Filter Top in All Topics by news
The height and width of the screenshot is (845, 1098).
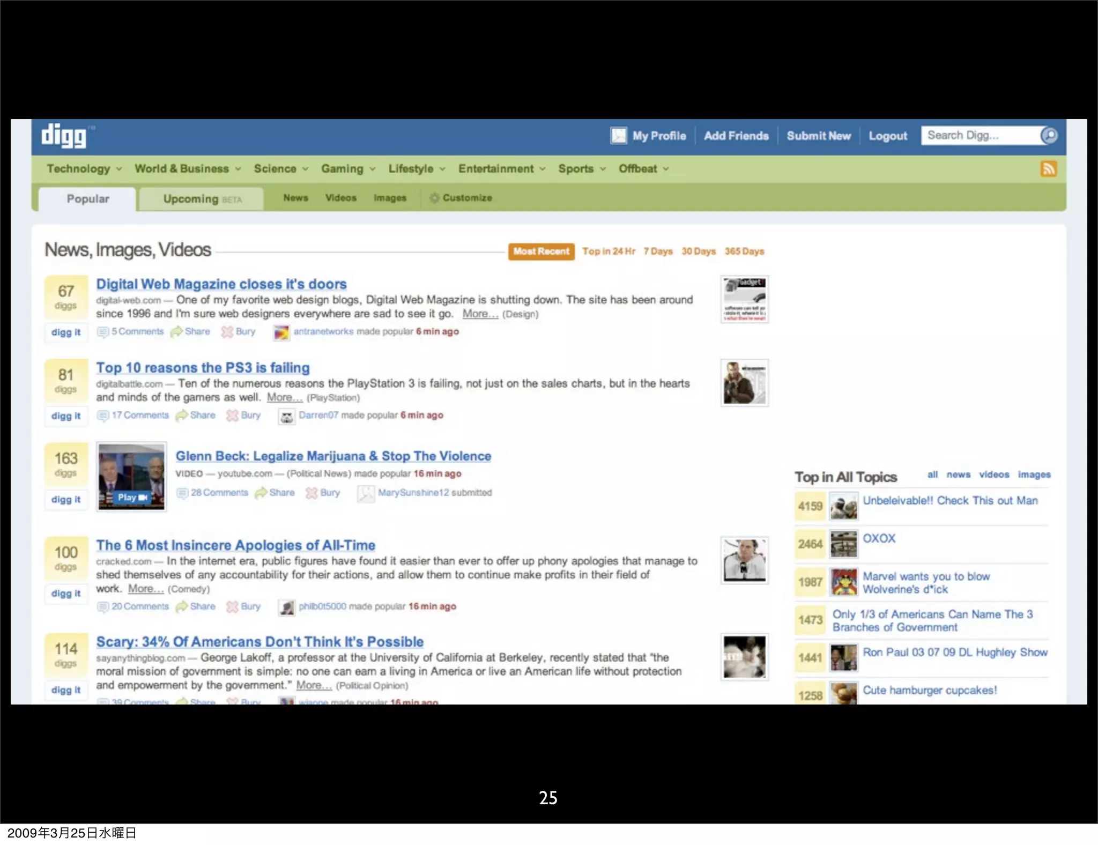(x=959, y=475)
